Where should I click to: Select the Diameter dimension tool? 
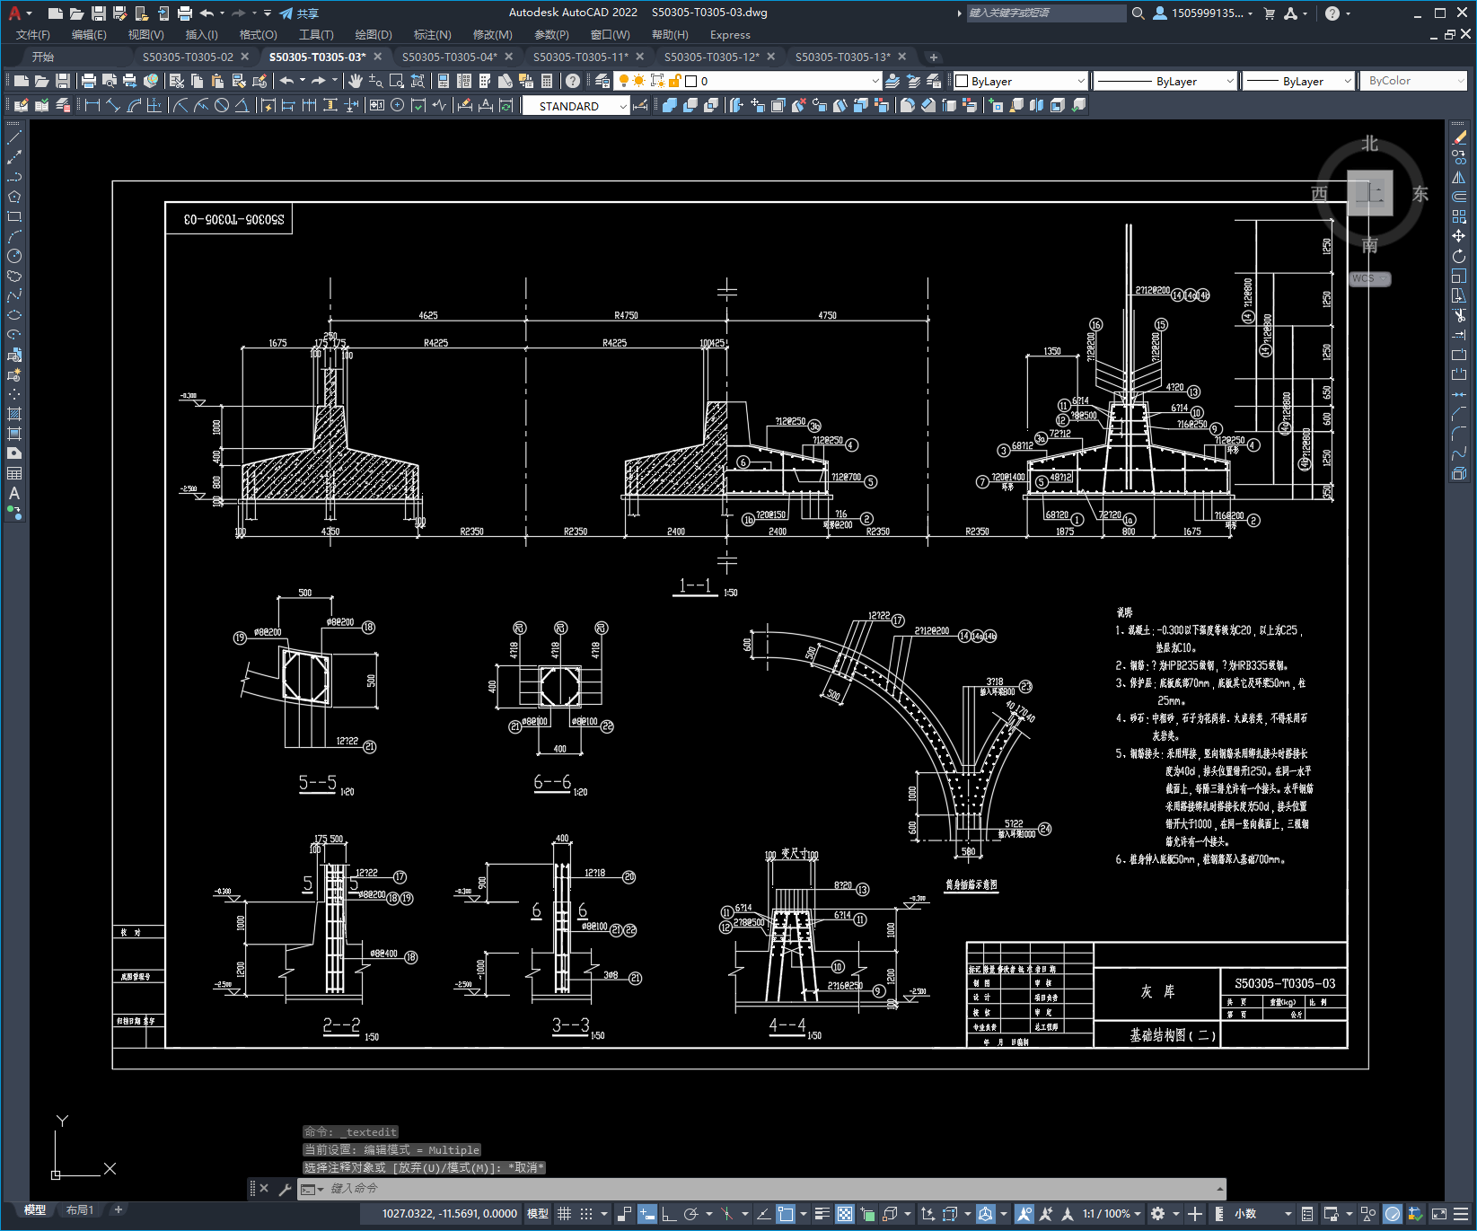(221, 105)
